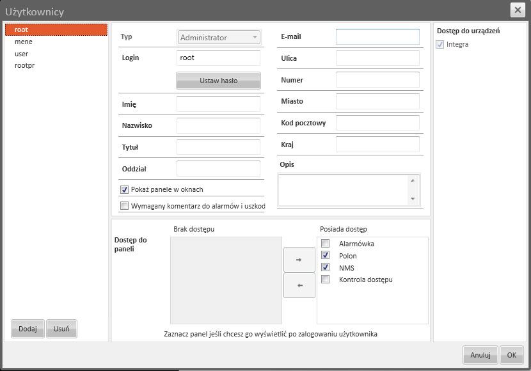Viewport: 531px width, 371px height.
Task: Click the Kraj input field
Action: click(x=377, y=144)
